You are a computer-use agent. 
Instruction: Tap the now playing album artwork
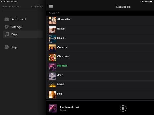[53, 108]
